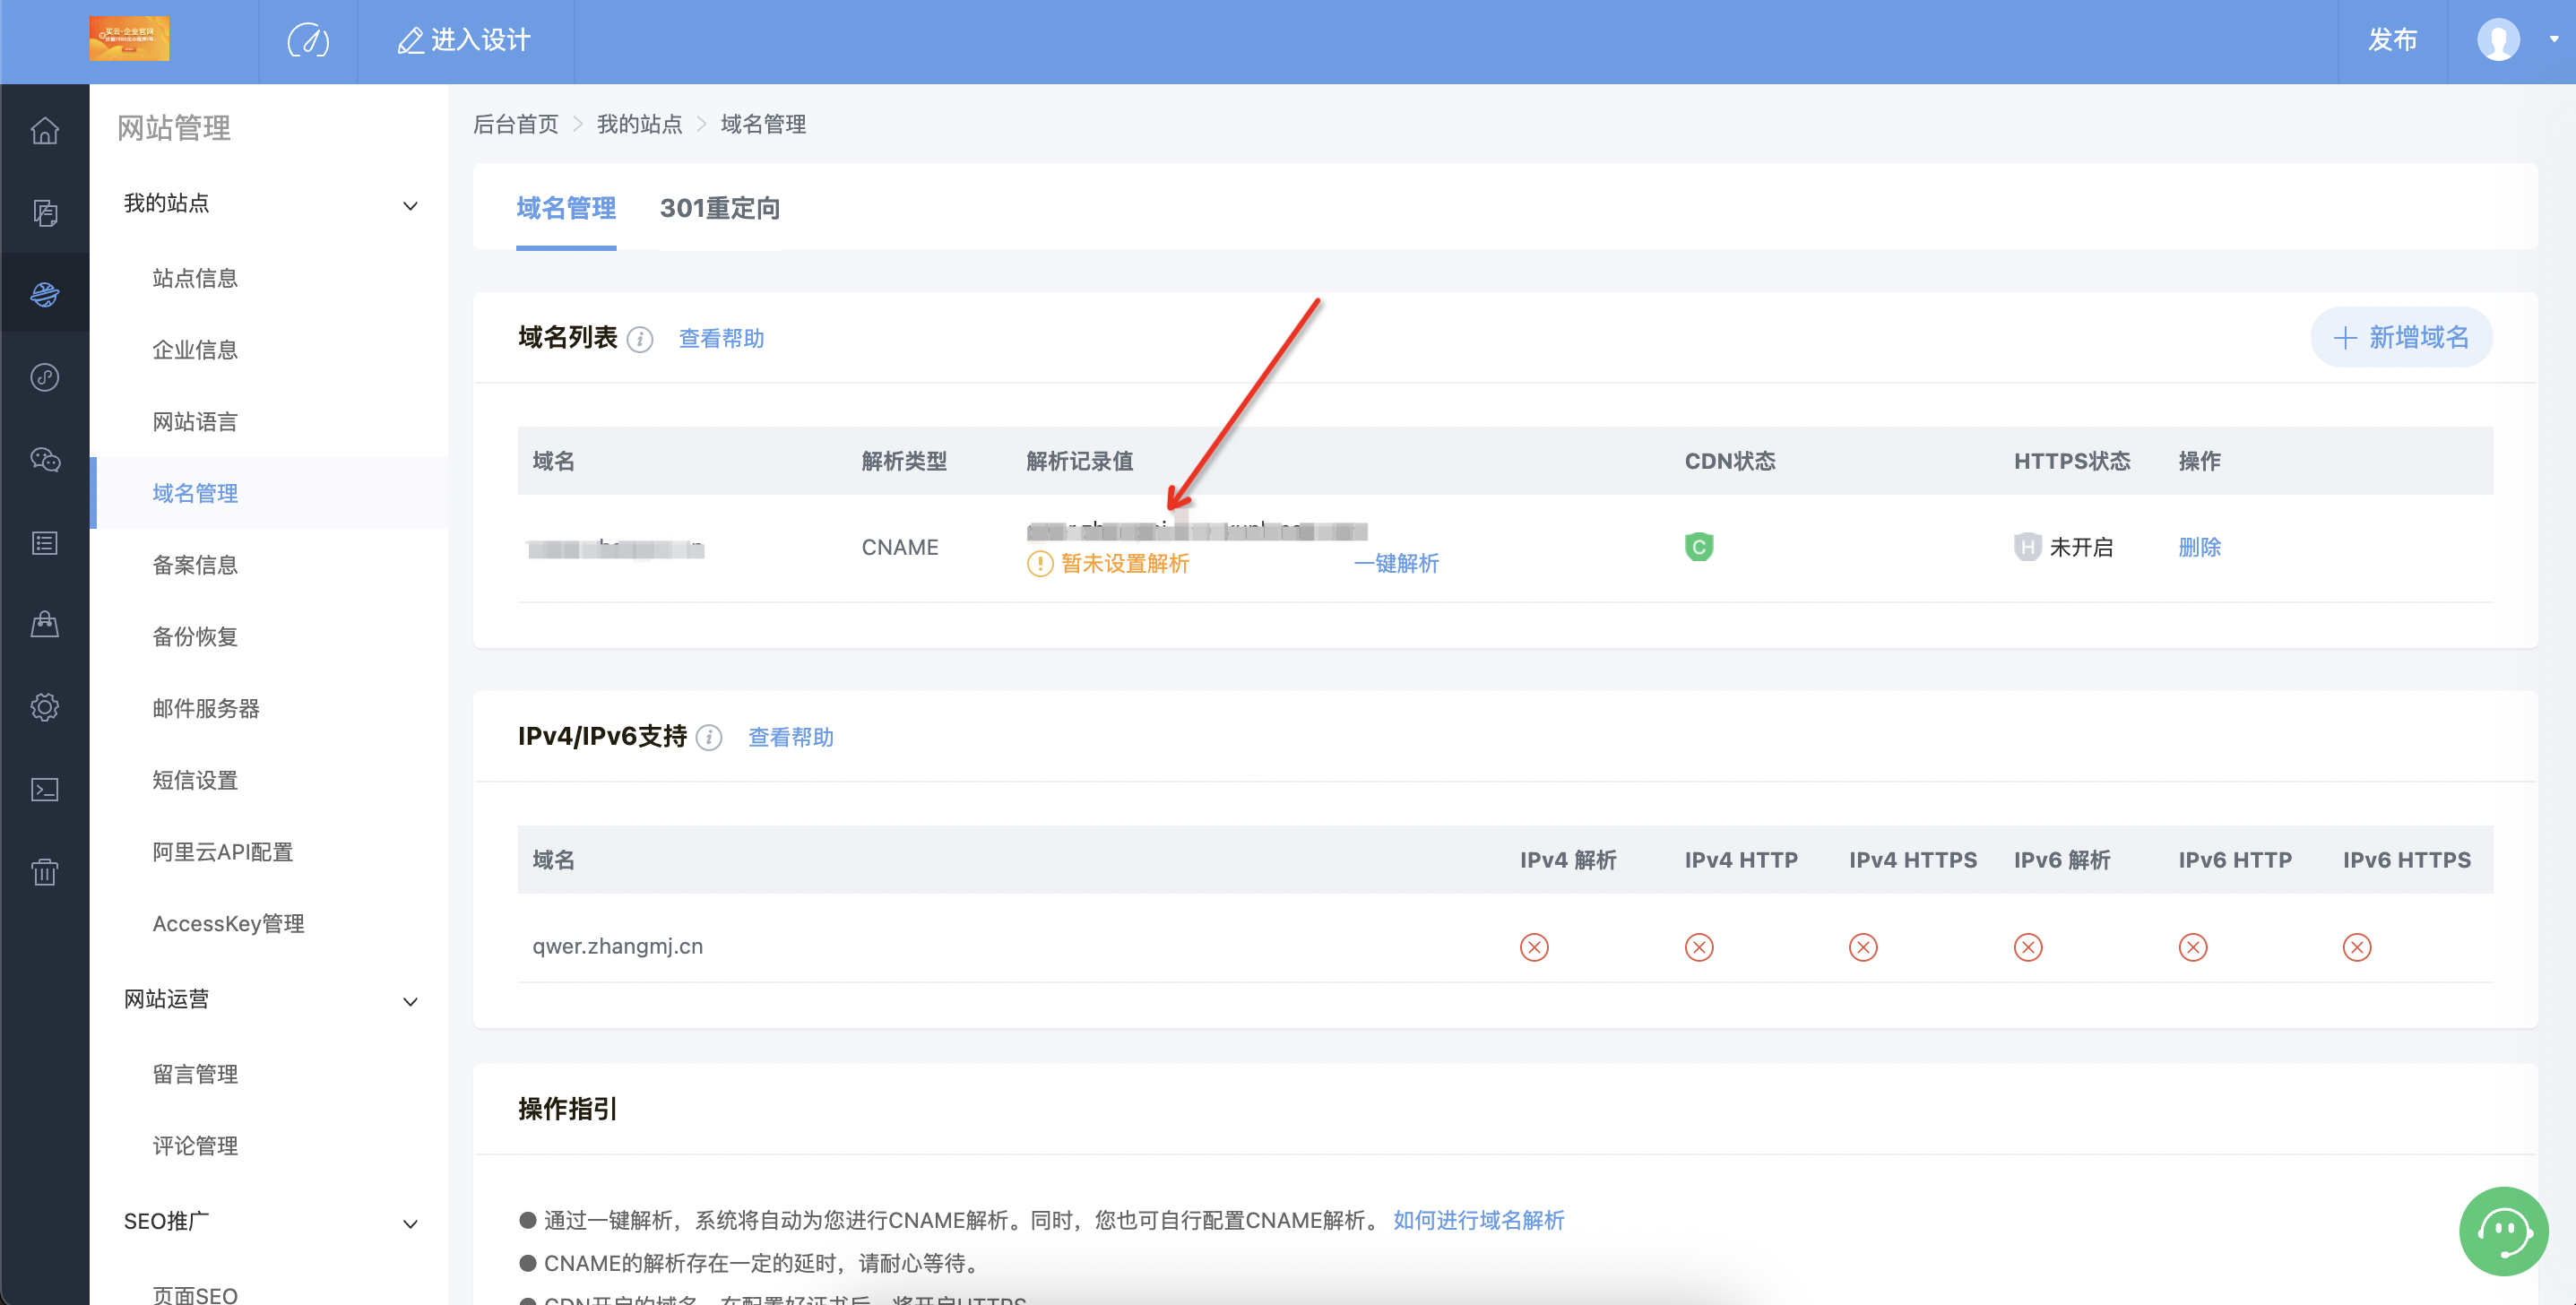Open the shopping bag sidebar icon
2576x1305 pixels.
click(44, 625)
